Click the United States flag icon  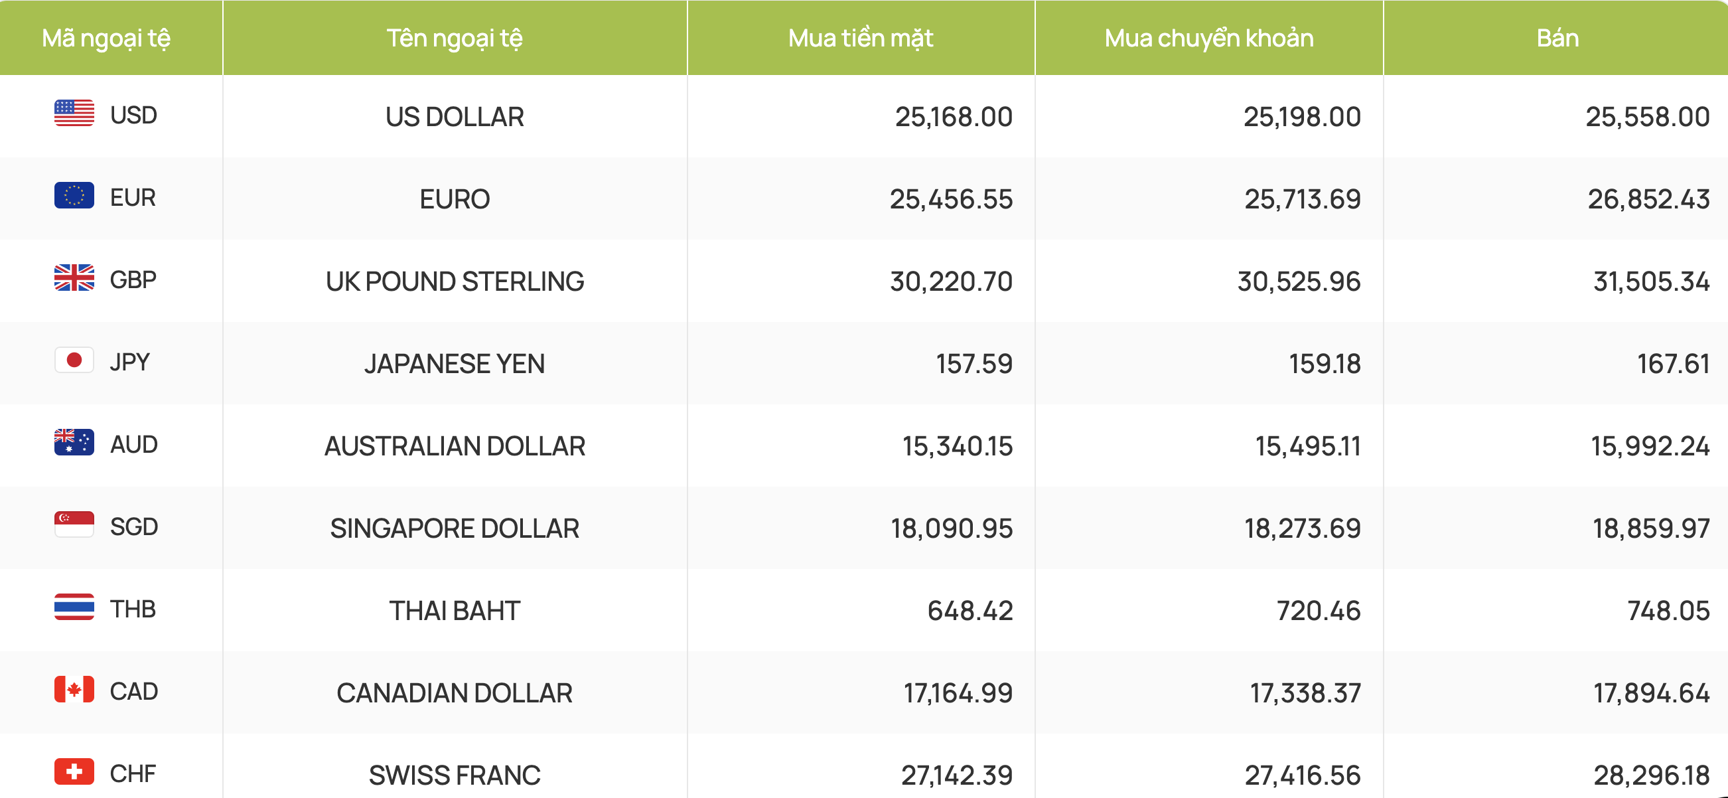[x=74, y=114]
